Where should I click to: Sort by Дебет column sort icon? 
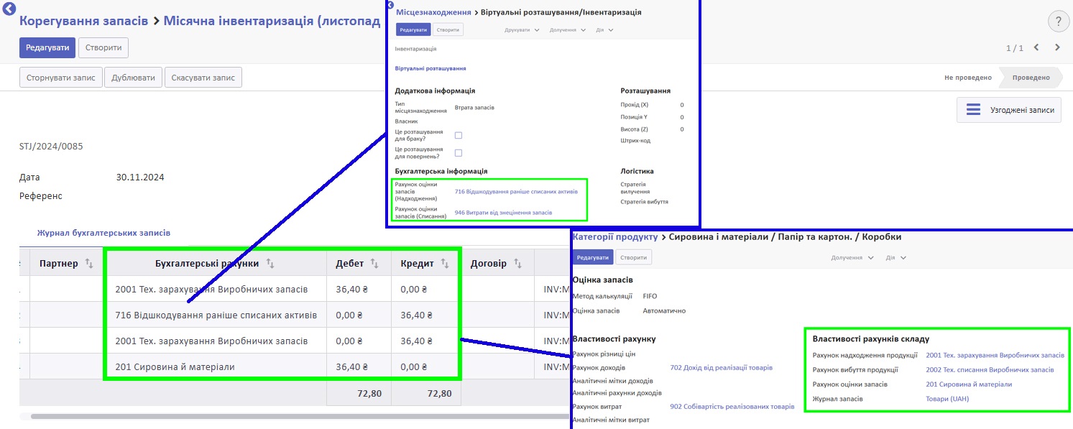coord(374,264)
